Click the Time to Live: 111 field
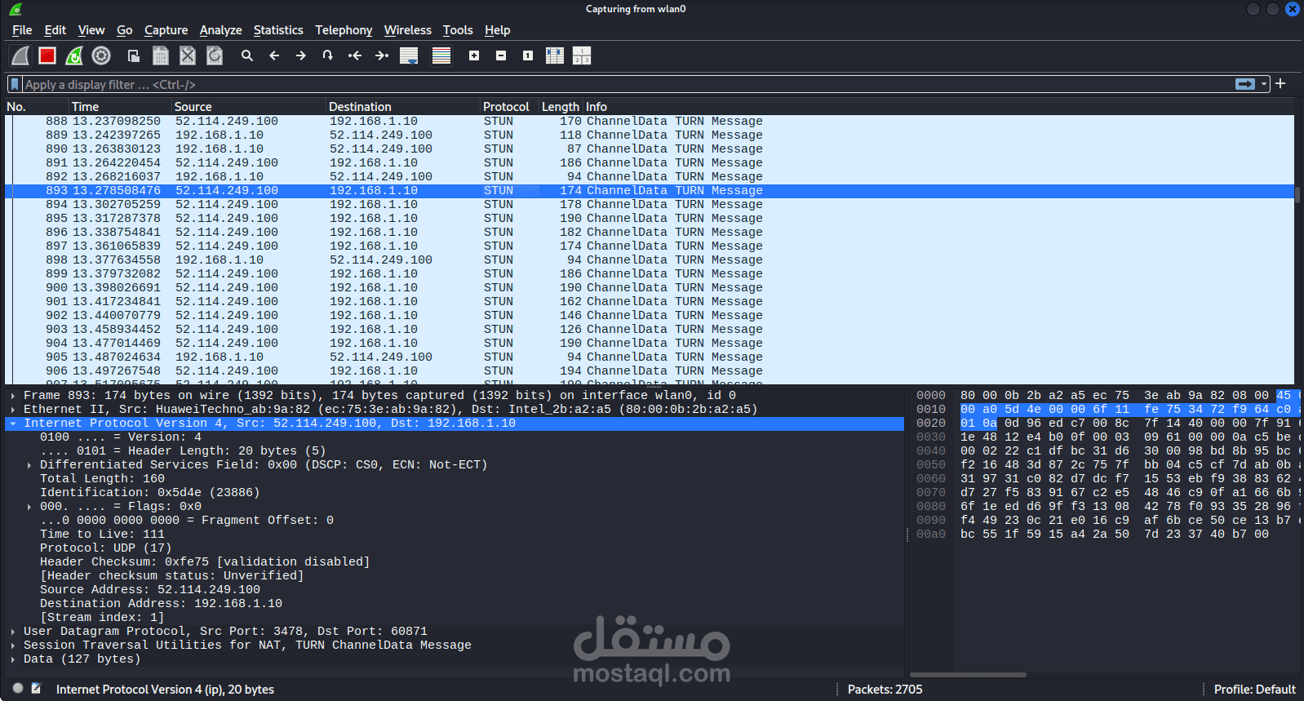Viewport: 1304px width, 701px height. pos(102,535)
